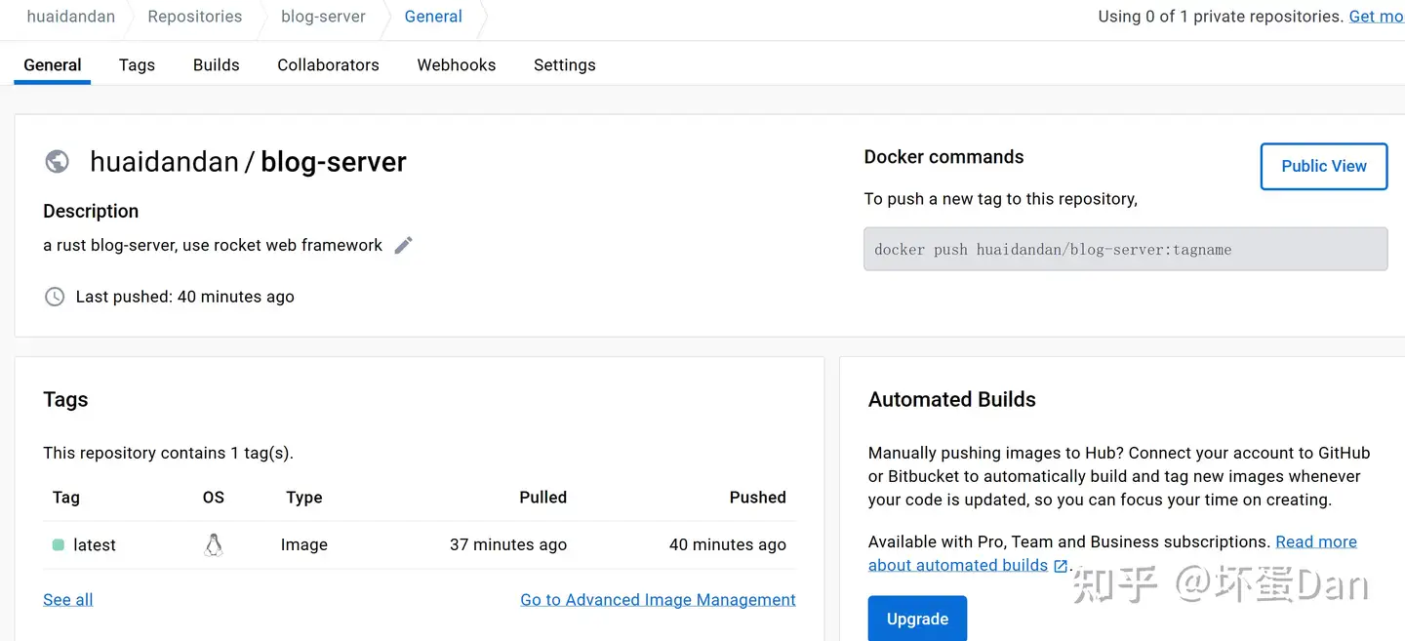Image resolution: width=1405 pixels, height=641 pixels.
Task: Click the huaidandan / blog-server repository title
Action: point(248,162)
